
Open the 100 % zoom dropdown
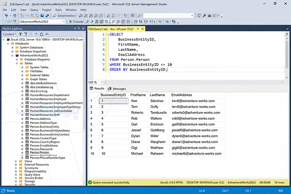pos(102,82)
